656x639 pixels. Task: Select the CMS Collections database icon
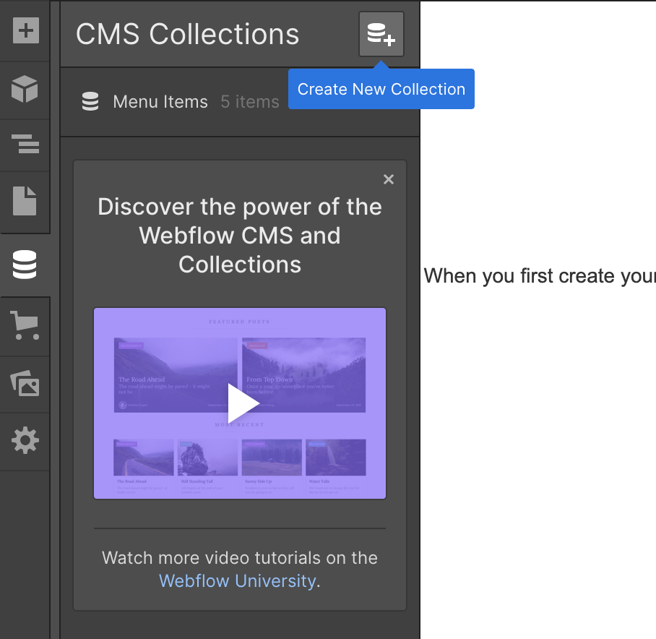tap(25, 265)
